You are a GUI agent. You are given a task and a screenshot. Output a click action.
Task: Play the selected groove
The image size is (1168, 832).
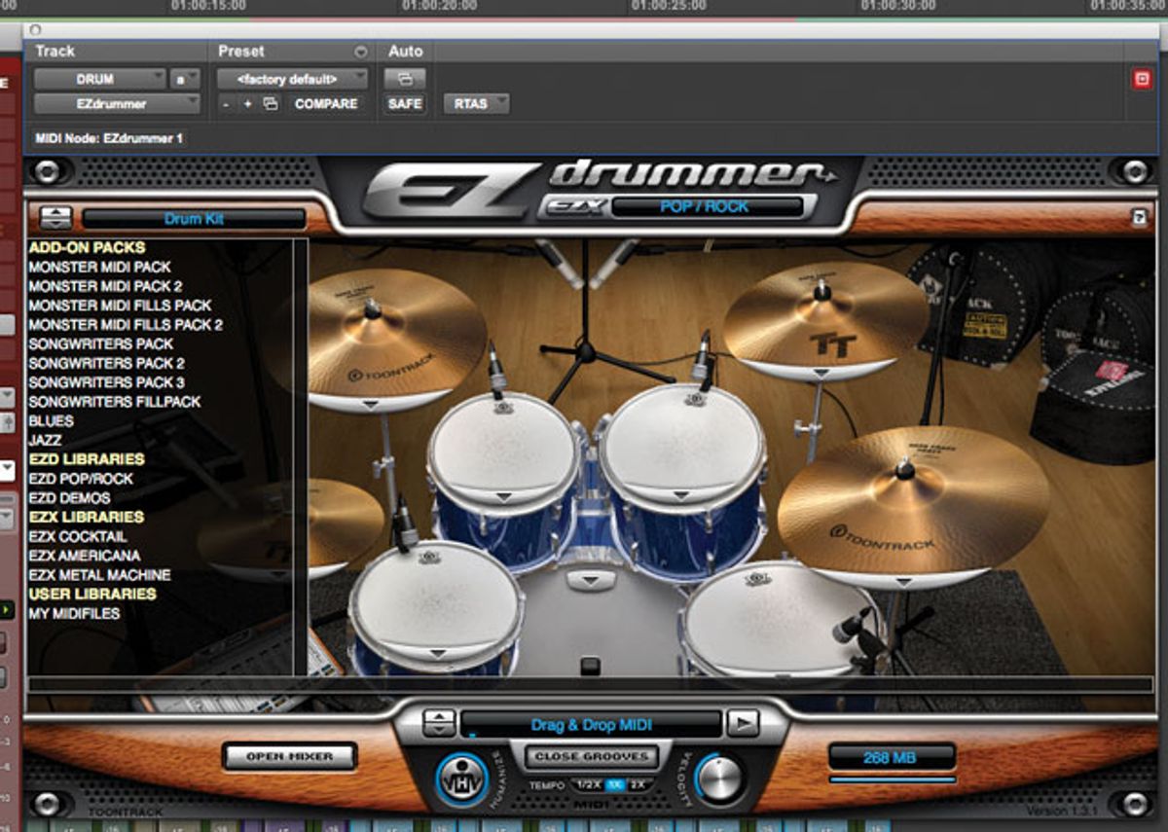coord(743,723)
